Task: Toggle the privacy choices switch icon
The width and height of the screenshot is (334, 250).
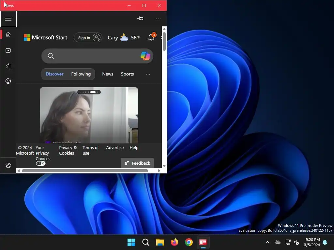Action: pos(41,163)
